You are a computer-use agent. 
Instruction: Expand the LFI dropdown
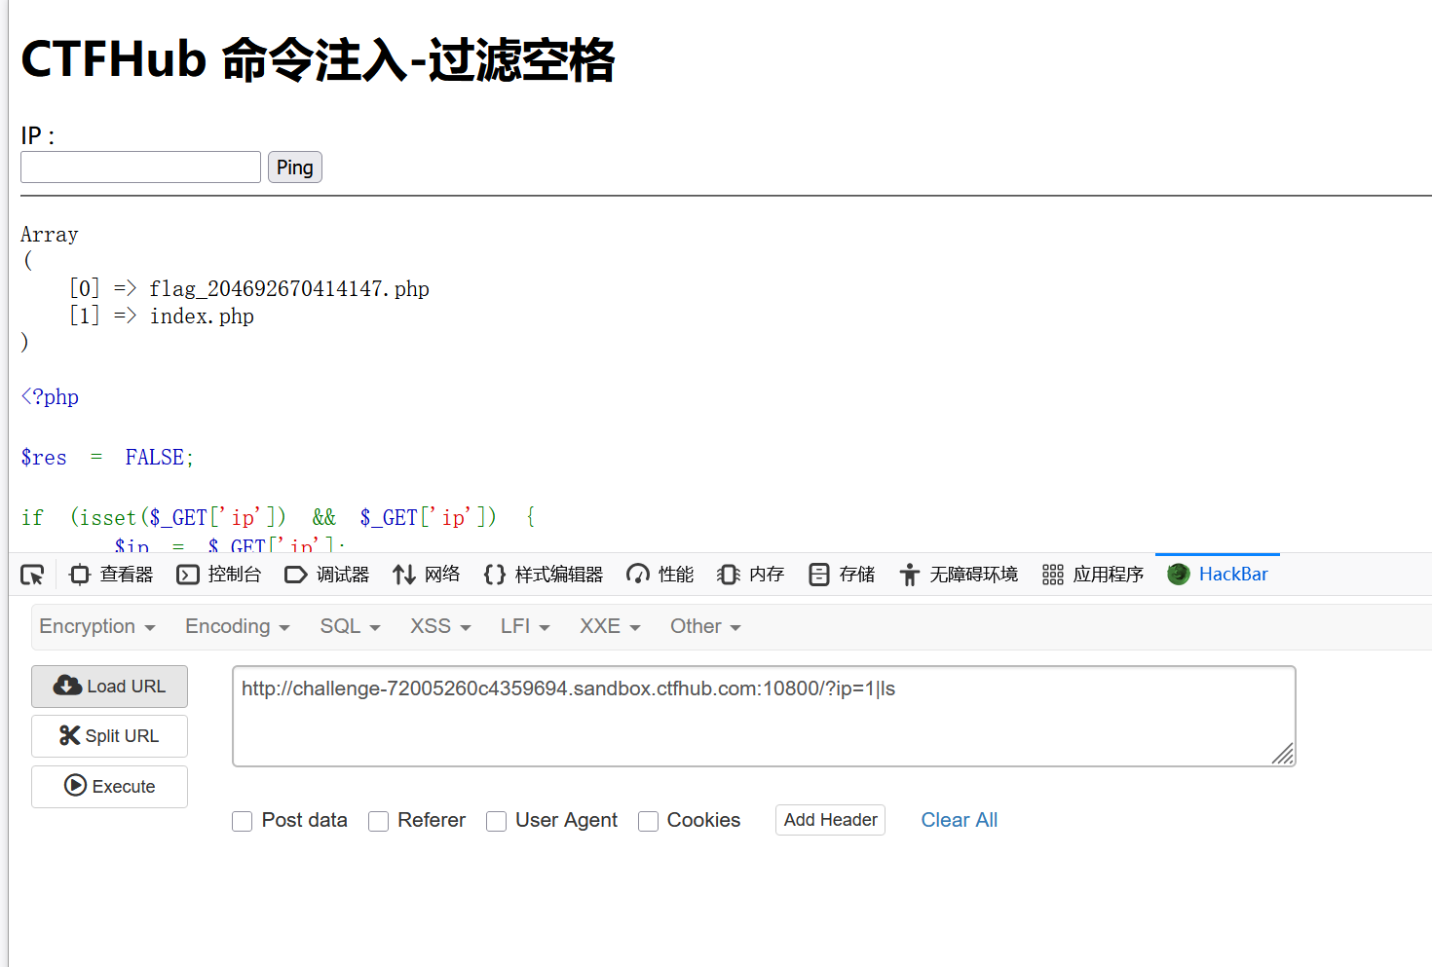(525, 626)
